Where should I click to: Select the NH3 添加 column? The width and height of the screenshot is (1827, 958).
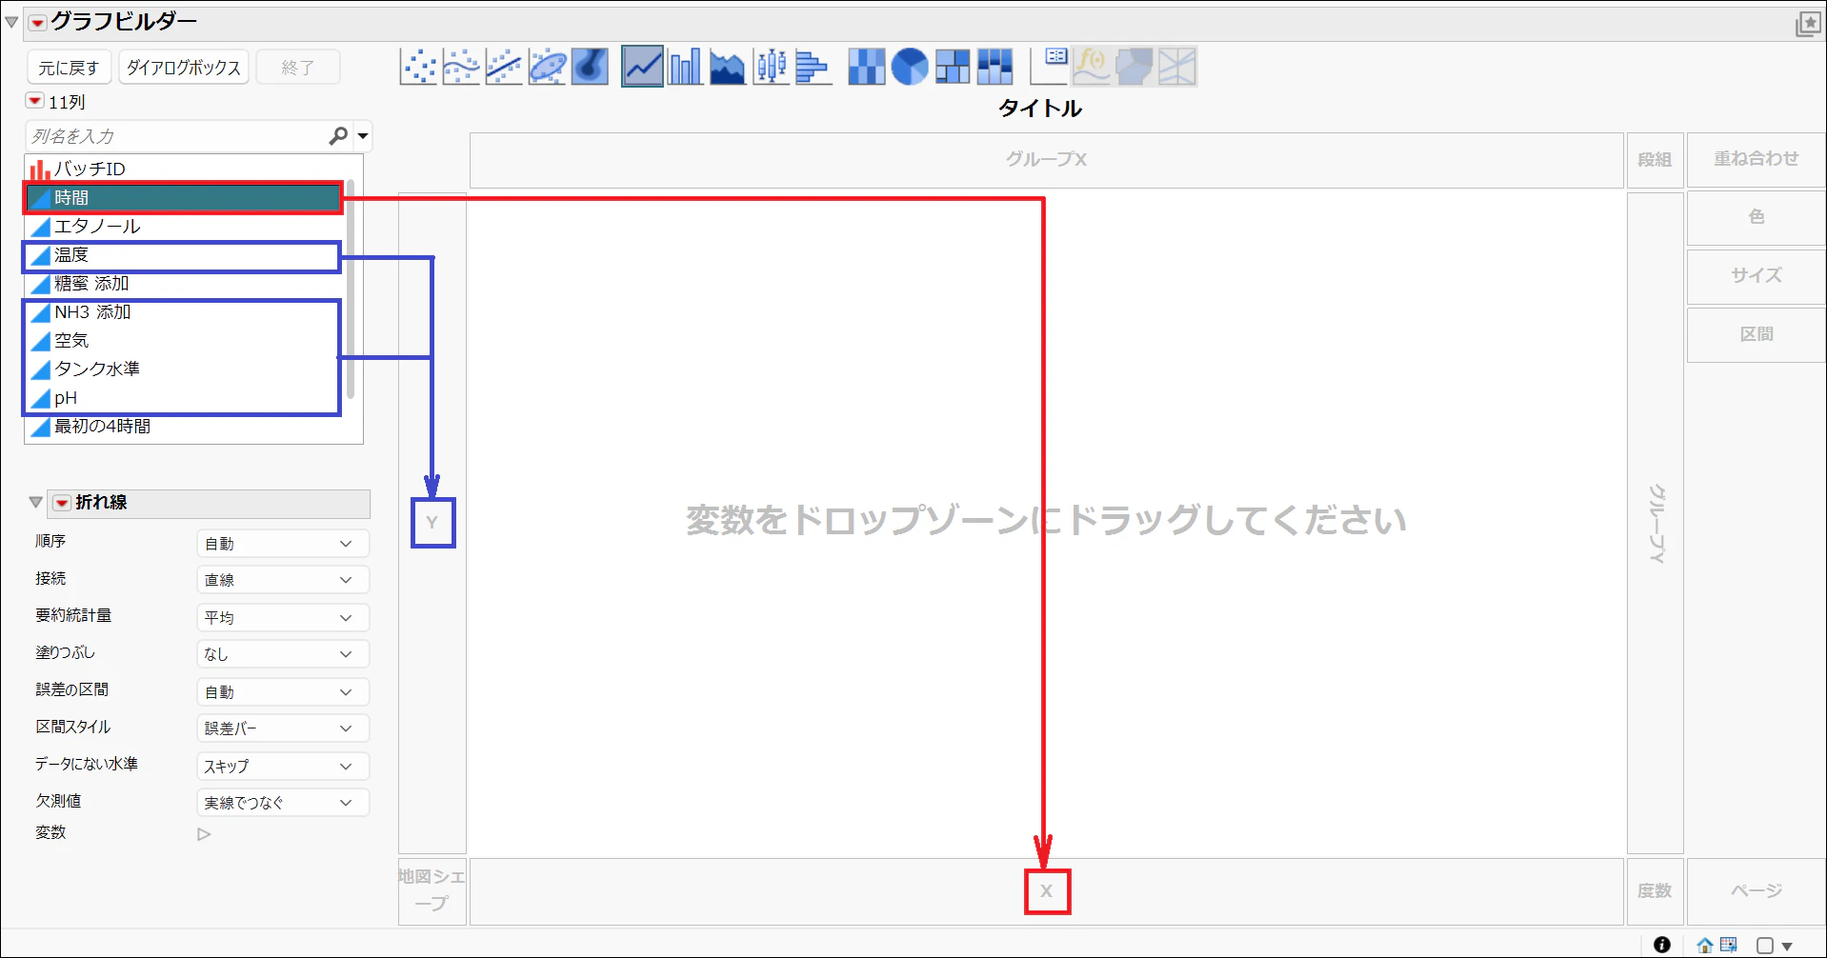coord(186,311)
